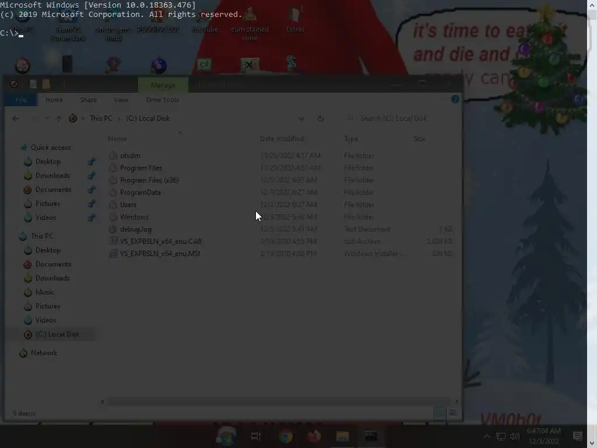597x448 pixels.
Task: Open the Team95 Forum Link shortcut
Action: pyautogui.click(x=68, y=24)
